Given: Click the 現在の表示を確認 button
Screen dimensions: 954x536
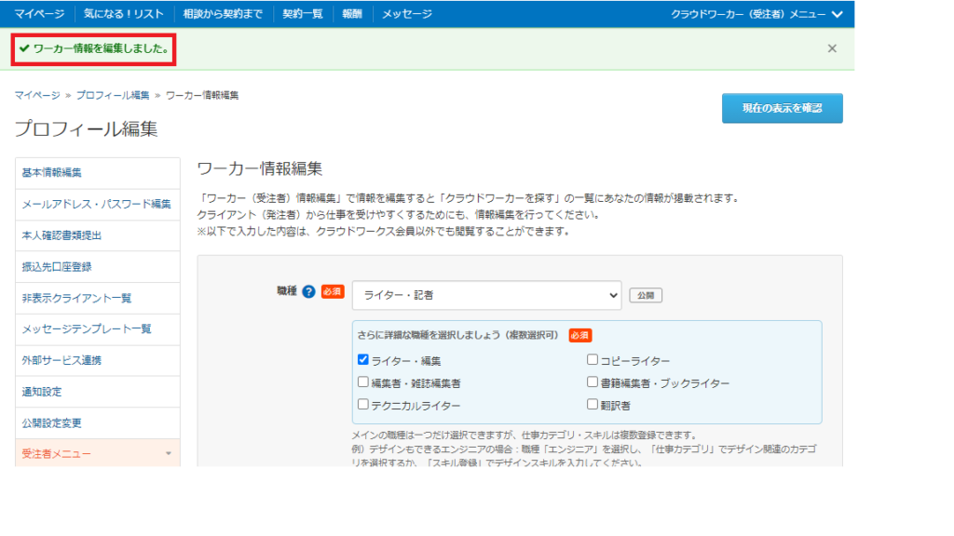Looking at the screenshot, I should pyautogui.click(x=782, y=108).
